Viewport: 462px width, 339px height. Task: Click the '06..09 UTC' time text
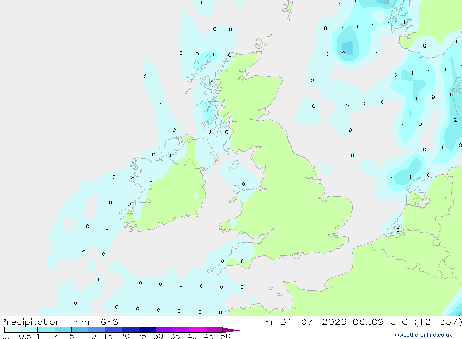(380, 321)
